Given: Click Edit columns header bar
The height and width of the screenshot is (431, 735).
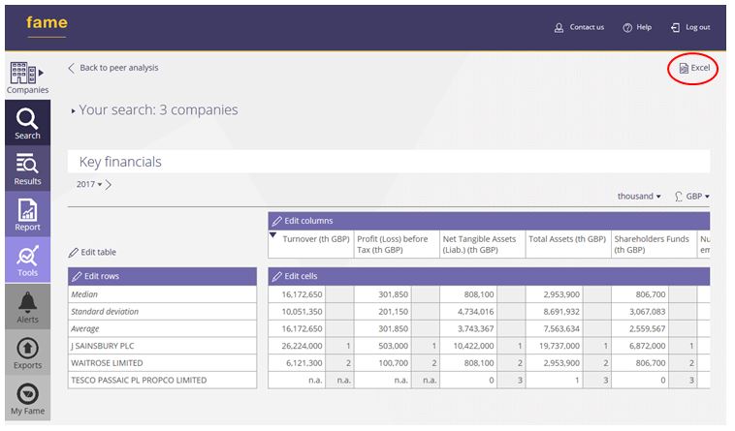Looking at the screenshot, I should click(310, 221).
